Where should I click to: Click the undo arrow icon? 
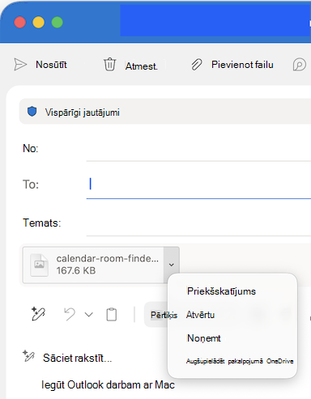(70, 314)
